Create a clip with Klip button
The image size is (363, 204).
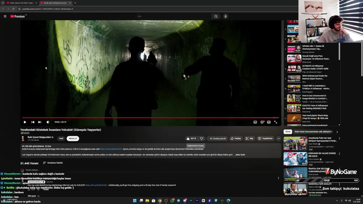point(249,139)
